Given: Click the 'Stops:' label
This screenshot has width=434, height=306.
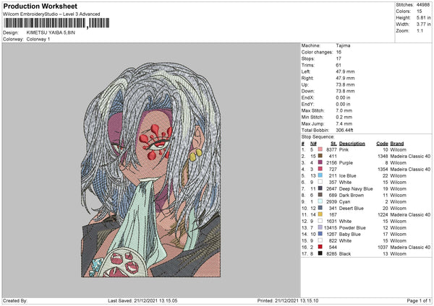Looking at the screenshot, I should [x=308, y=58].
